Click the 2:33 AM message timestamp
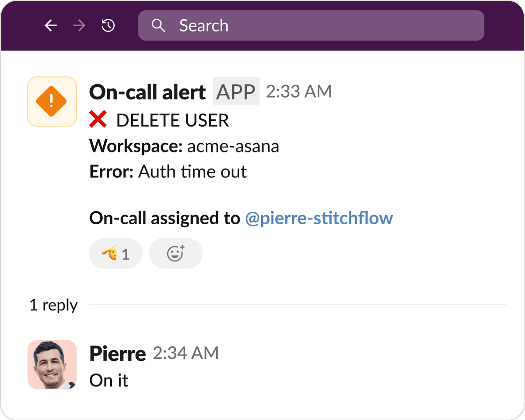 pyautogui.click(x=298, y=92)
